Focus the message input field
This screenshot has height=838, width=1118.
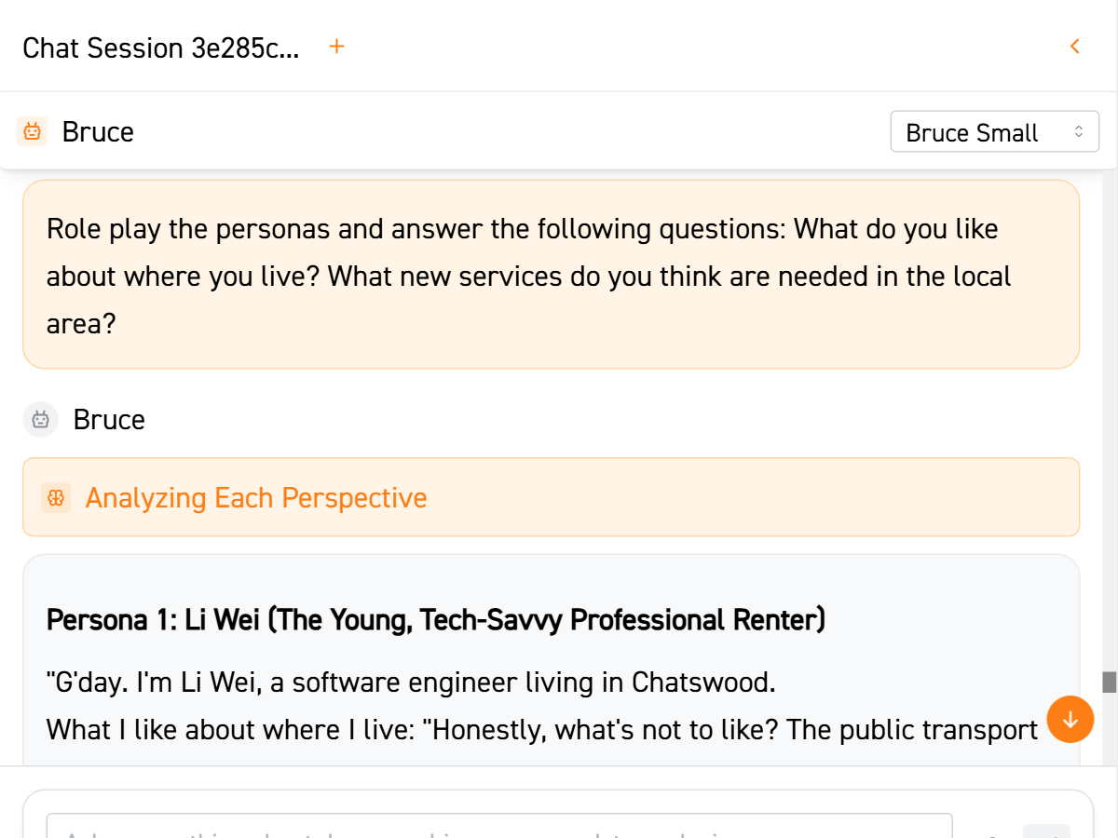[499, 827]
